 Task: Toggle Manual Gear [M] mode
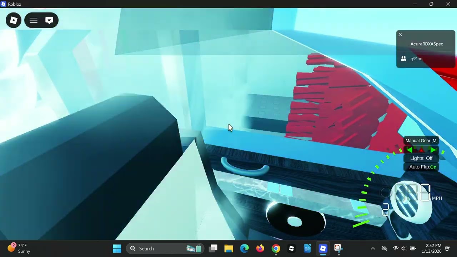coord(421,141)
